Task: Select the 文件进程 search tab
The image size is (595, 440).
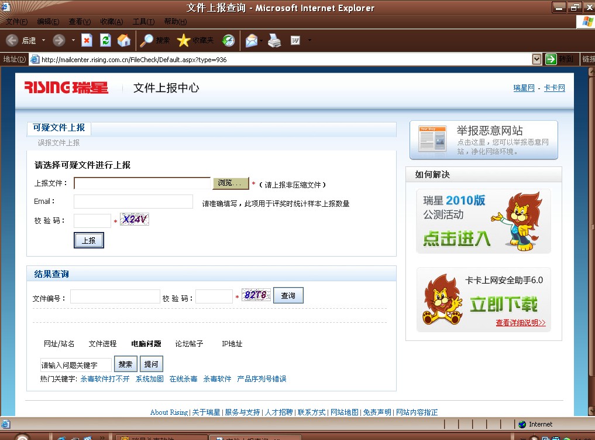Action: click(102, 344)
